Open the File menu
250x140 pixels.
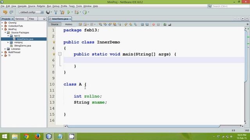[2, 6]
